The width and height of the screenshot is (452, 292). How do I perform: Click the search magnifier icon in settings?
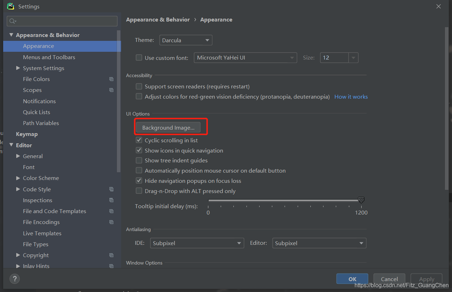(x=13, y=21)
